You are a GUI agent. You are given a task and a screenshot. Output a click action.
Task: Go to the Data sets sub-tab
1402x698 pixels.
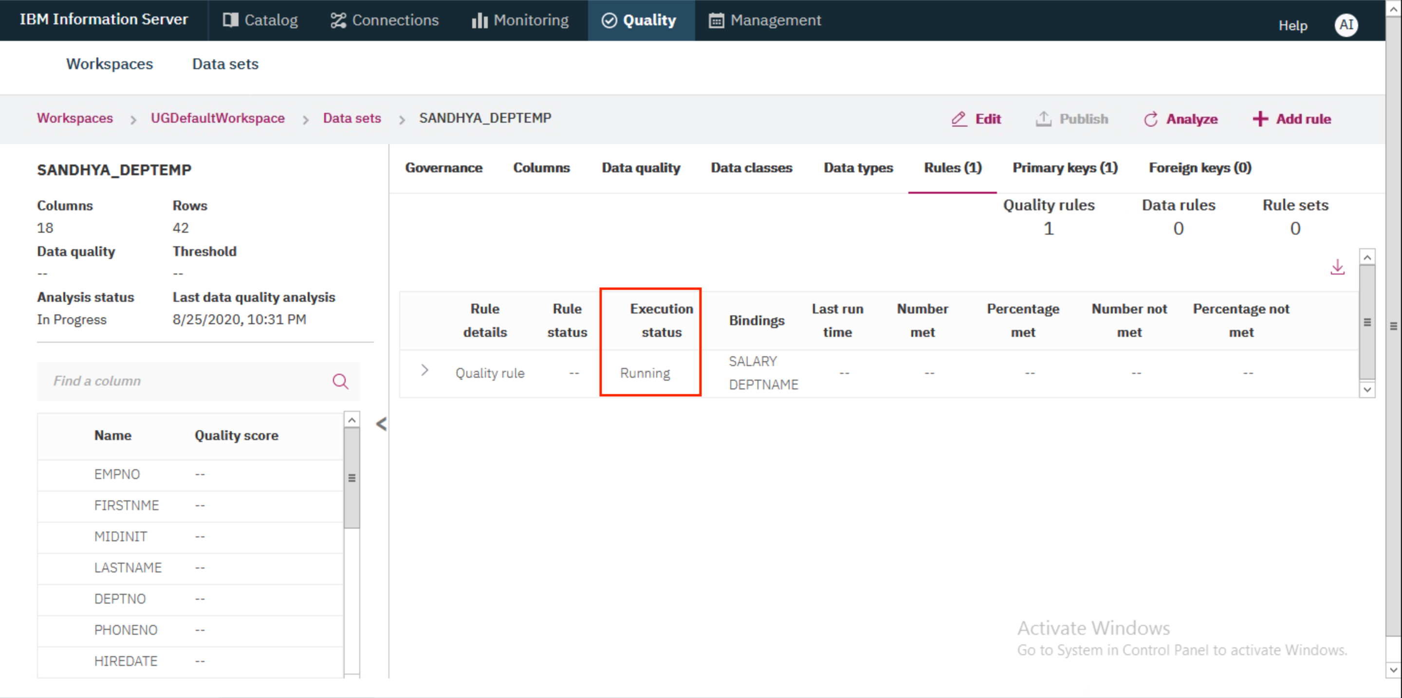tap(225, 64)
